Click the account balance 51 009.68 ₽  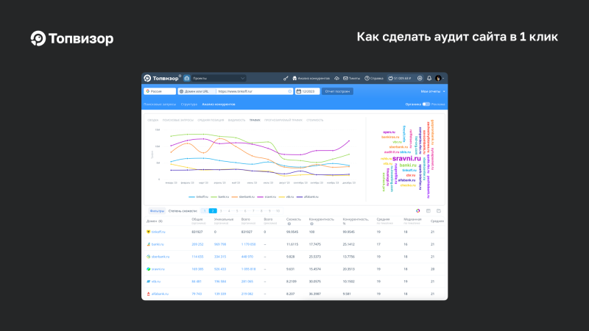pos(400,78)
